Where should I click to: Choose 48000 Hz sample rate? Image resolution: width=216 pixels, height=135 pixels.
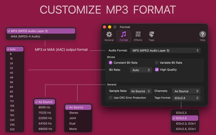tap(45, 129)
